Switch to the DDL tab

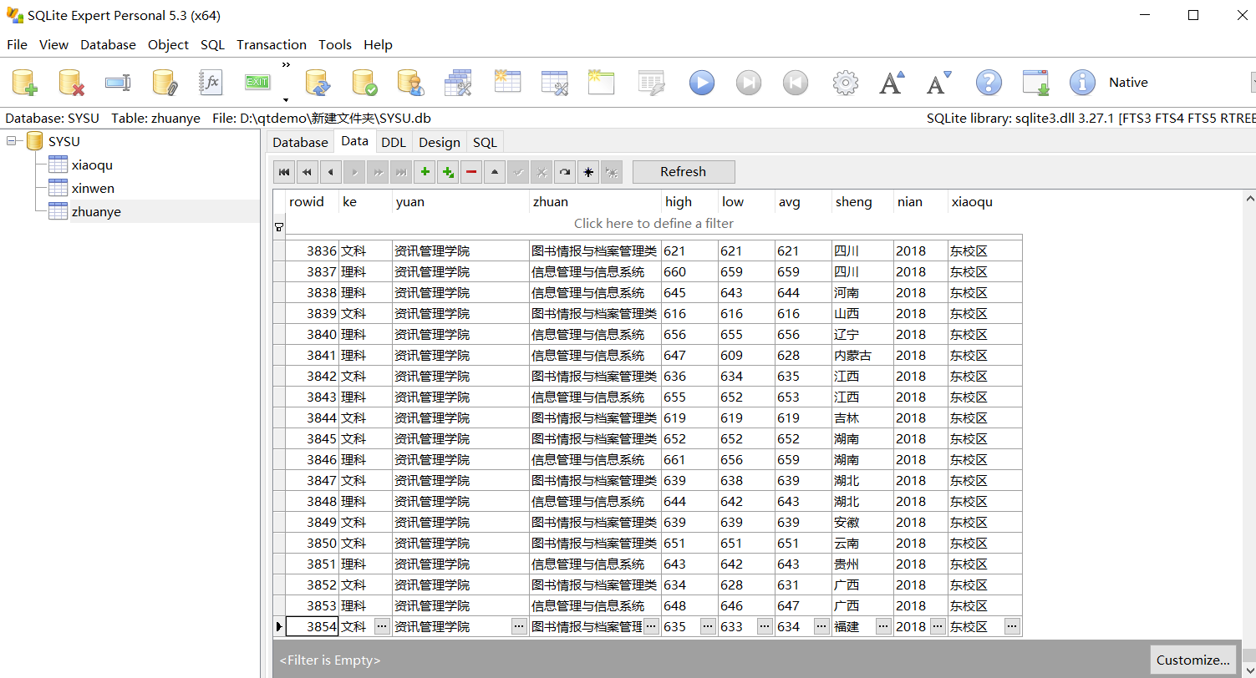coord(394,143)
